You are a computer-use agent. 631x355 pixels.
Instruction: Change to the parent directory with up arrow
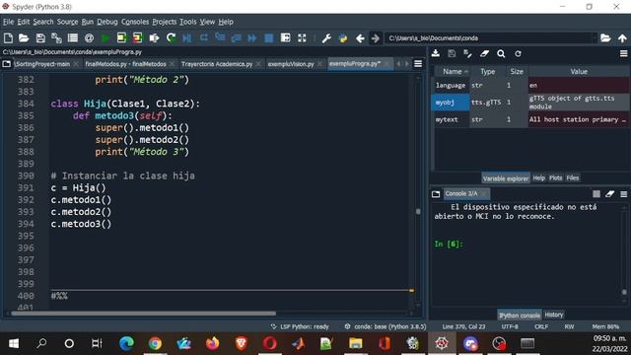622,37
